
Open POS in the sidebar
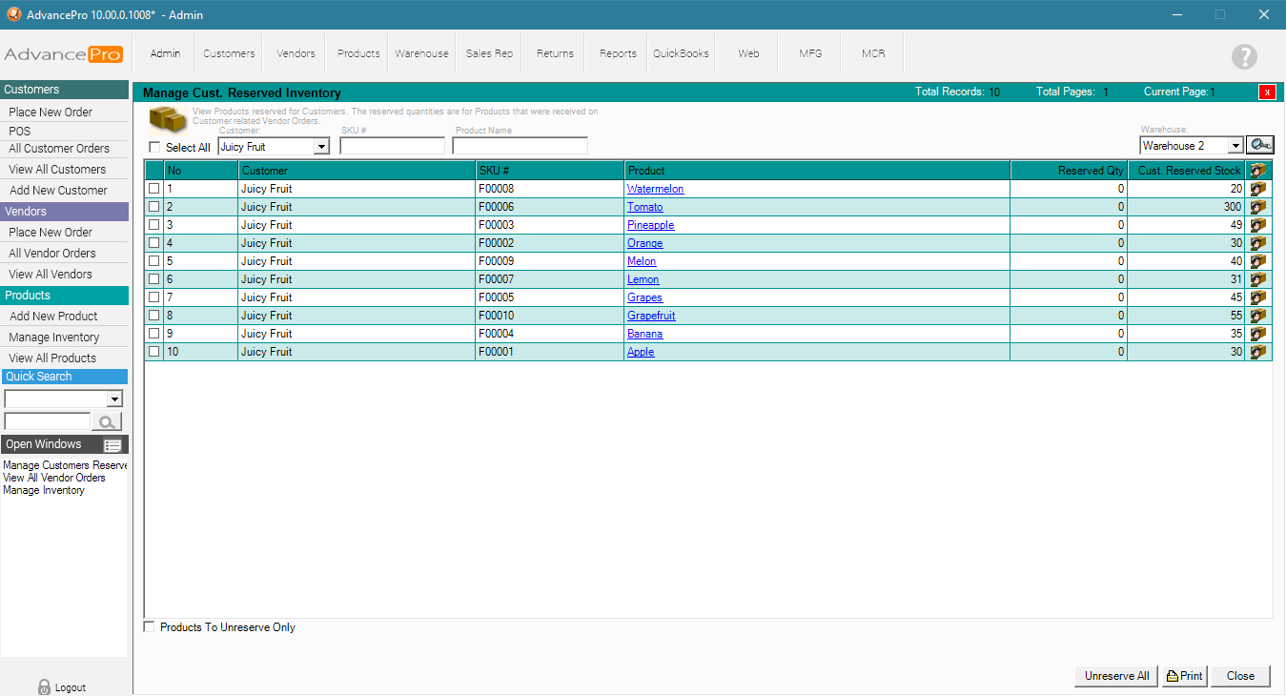pyautogui.click(x=20, y=132)
